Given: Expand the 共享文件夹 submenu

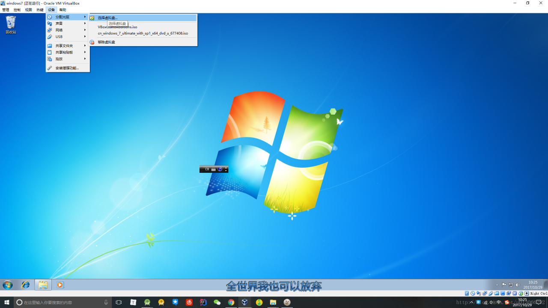Looking at the screenshot, I should click(68, 46).
